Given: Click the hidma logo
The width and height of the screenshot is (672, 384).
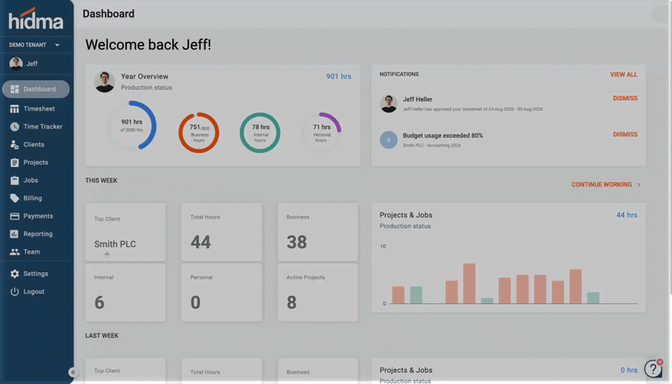Looking at the screenshot, I should (x=35, y=18).
